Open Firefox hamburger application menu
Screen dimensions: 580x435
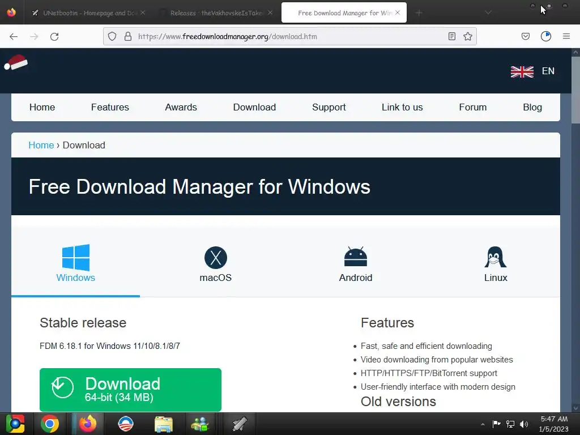tap(566, 36)
